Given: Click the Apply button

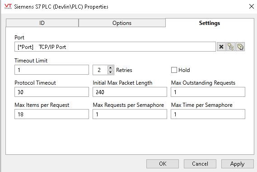Looking at the screenshot, I should pos(237,164).
